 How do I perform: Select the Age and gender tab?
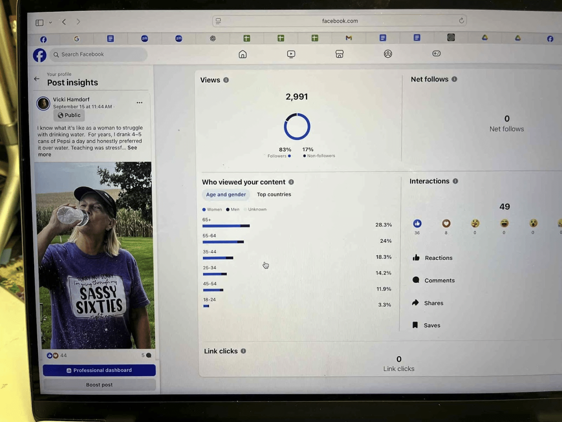click(x=226, y=194)
